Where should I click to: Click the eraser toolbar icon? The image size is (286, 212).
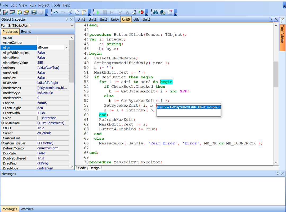point(170,12)
